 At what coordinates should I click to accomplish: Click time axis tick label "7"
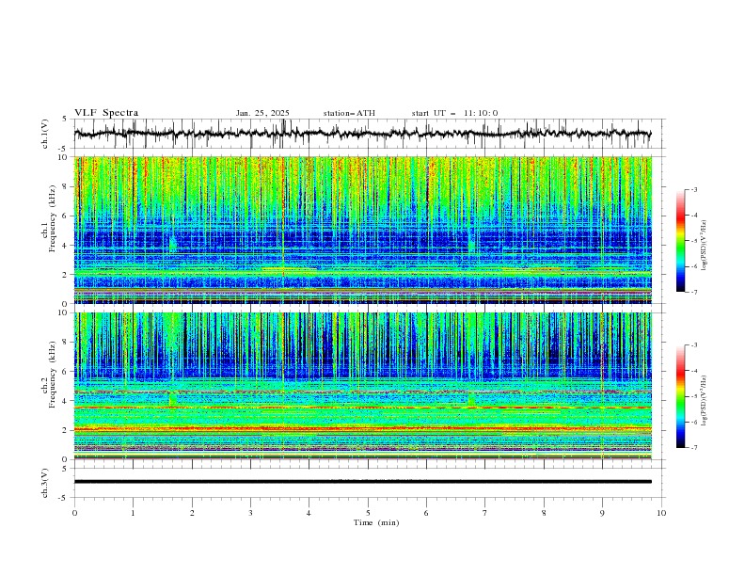point(485,513)
